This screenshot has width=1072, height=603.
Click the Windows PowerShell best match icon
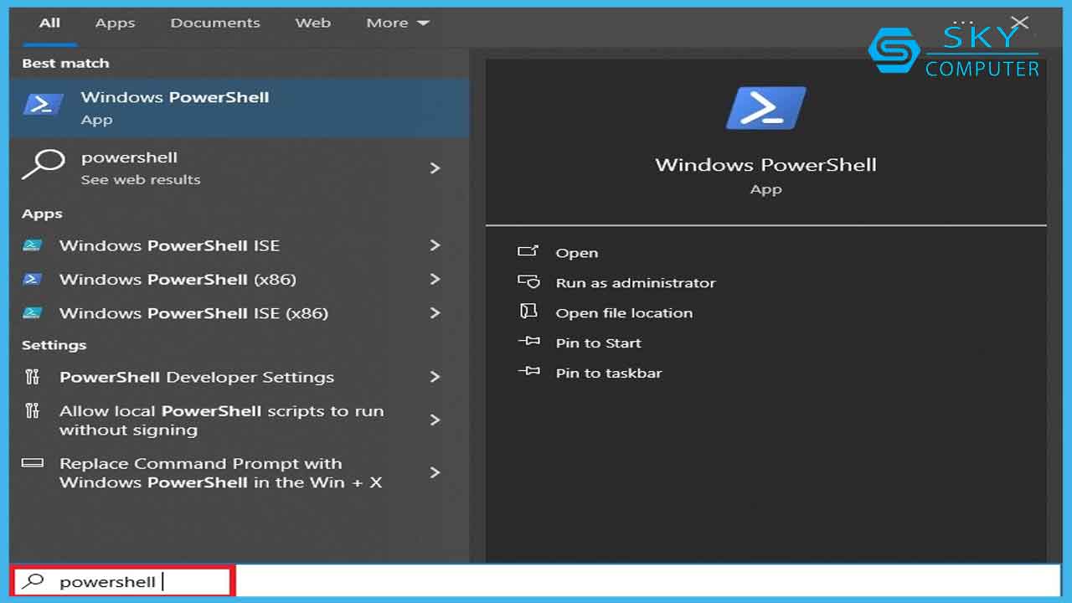(44, 106)
